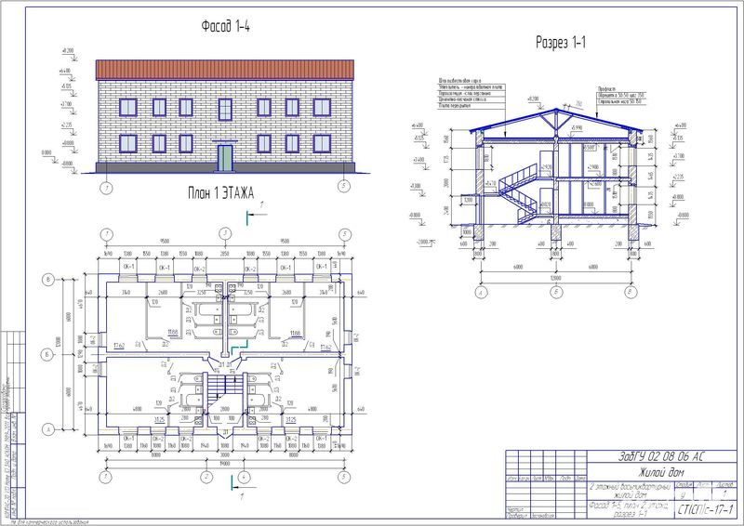The width and height of the screenshot is (744, 526).
Task: Click axis bubble '5' below the facade
Action: (344, 187)
